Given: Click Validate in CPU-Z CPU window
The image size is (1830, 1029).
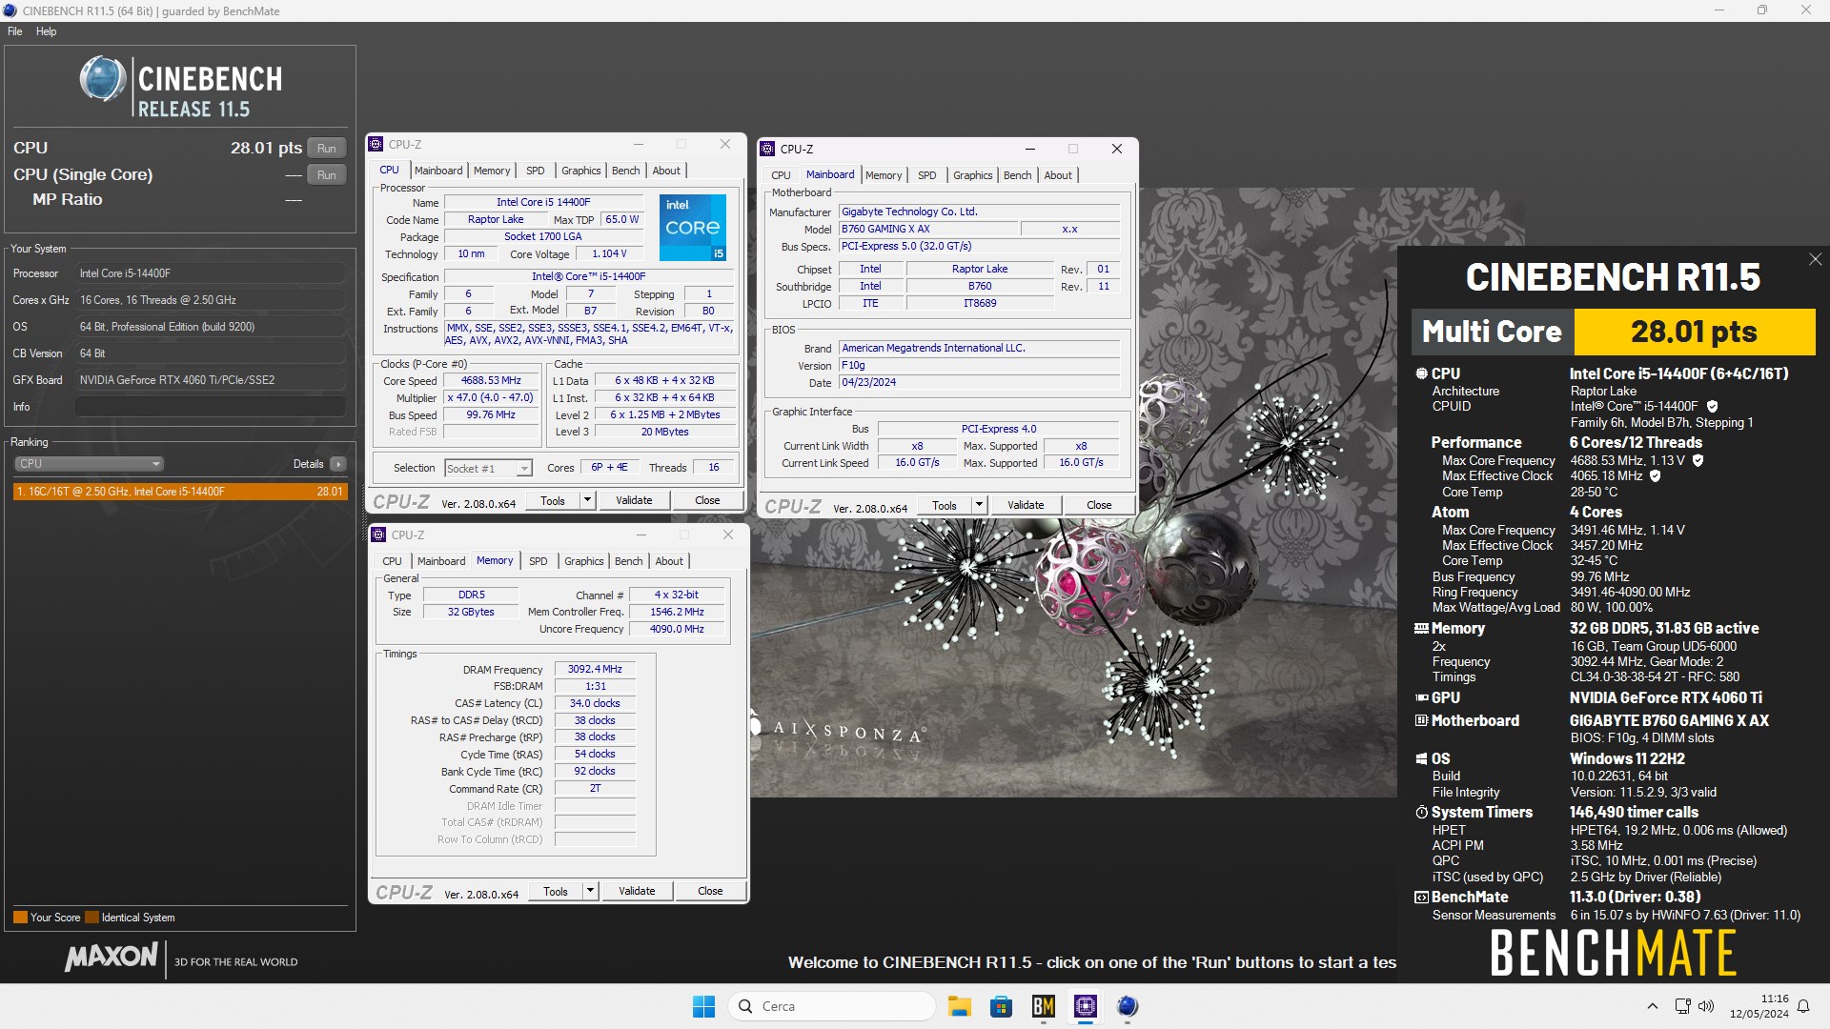Looking at the screenshot, I should pyautogui.click(x=634, y=500).
